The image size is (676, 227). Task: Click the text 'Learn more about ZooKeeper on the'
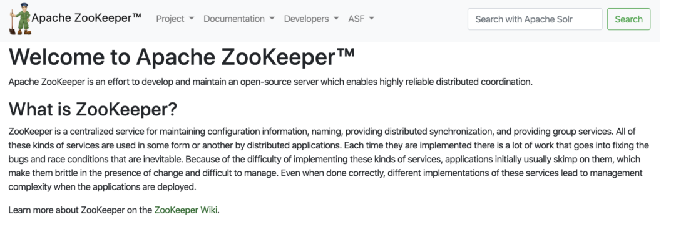pos(80,210)
